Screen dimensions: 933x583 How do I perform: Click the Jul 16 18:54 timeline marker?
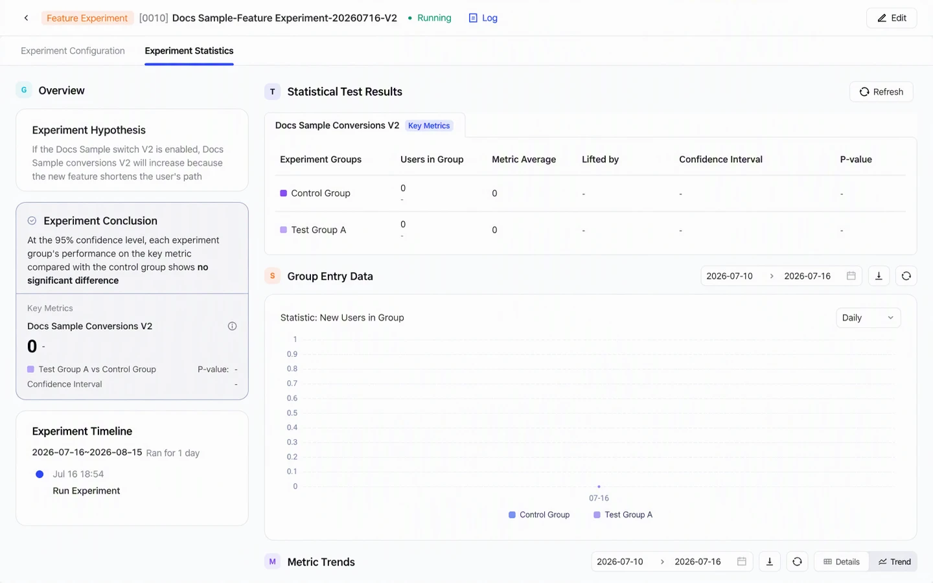(40, 474)
